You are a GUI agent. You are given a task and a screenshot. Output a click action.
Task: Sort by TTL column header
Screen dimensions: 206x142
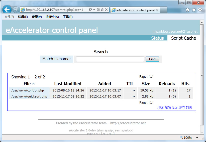(130, 84)
